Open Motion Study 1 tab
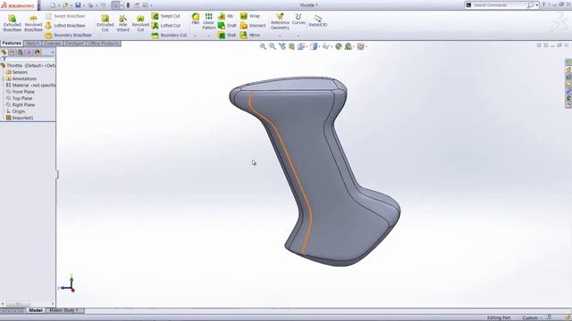The image size is (572, 321). pos(64,310)
